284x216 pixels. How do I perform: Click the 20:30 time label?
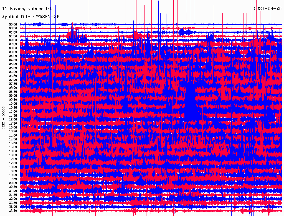(13, 187)
